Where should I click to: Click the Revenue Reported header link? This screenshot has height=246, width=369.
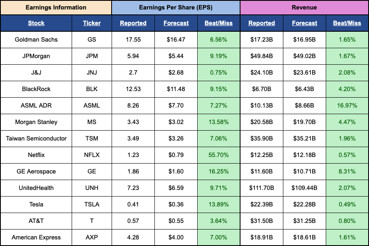[x=262, y=23]
